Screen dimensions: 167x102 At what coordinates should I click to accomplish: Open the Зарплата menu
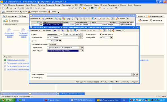click(x=88, y=5)
